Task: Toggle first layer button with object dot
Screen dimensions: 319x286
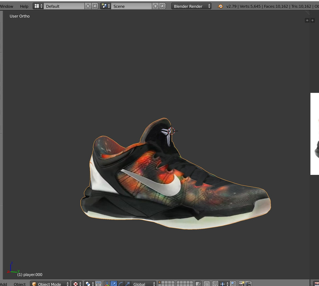Action: [x=160, y=283]
